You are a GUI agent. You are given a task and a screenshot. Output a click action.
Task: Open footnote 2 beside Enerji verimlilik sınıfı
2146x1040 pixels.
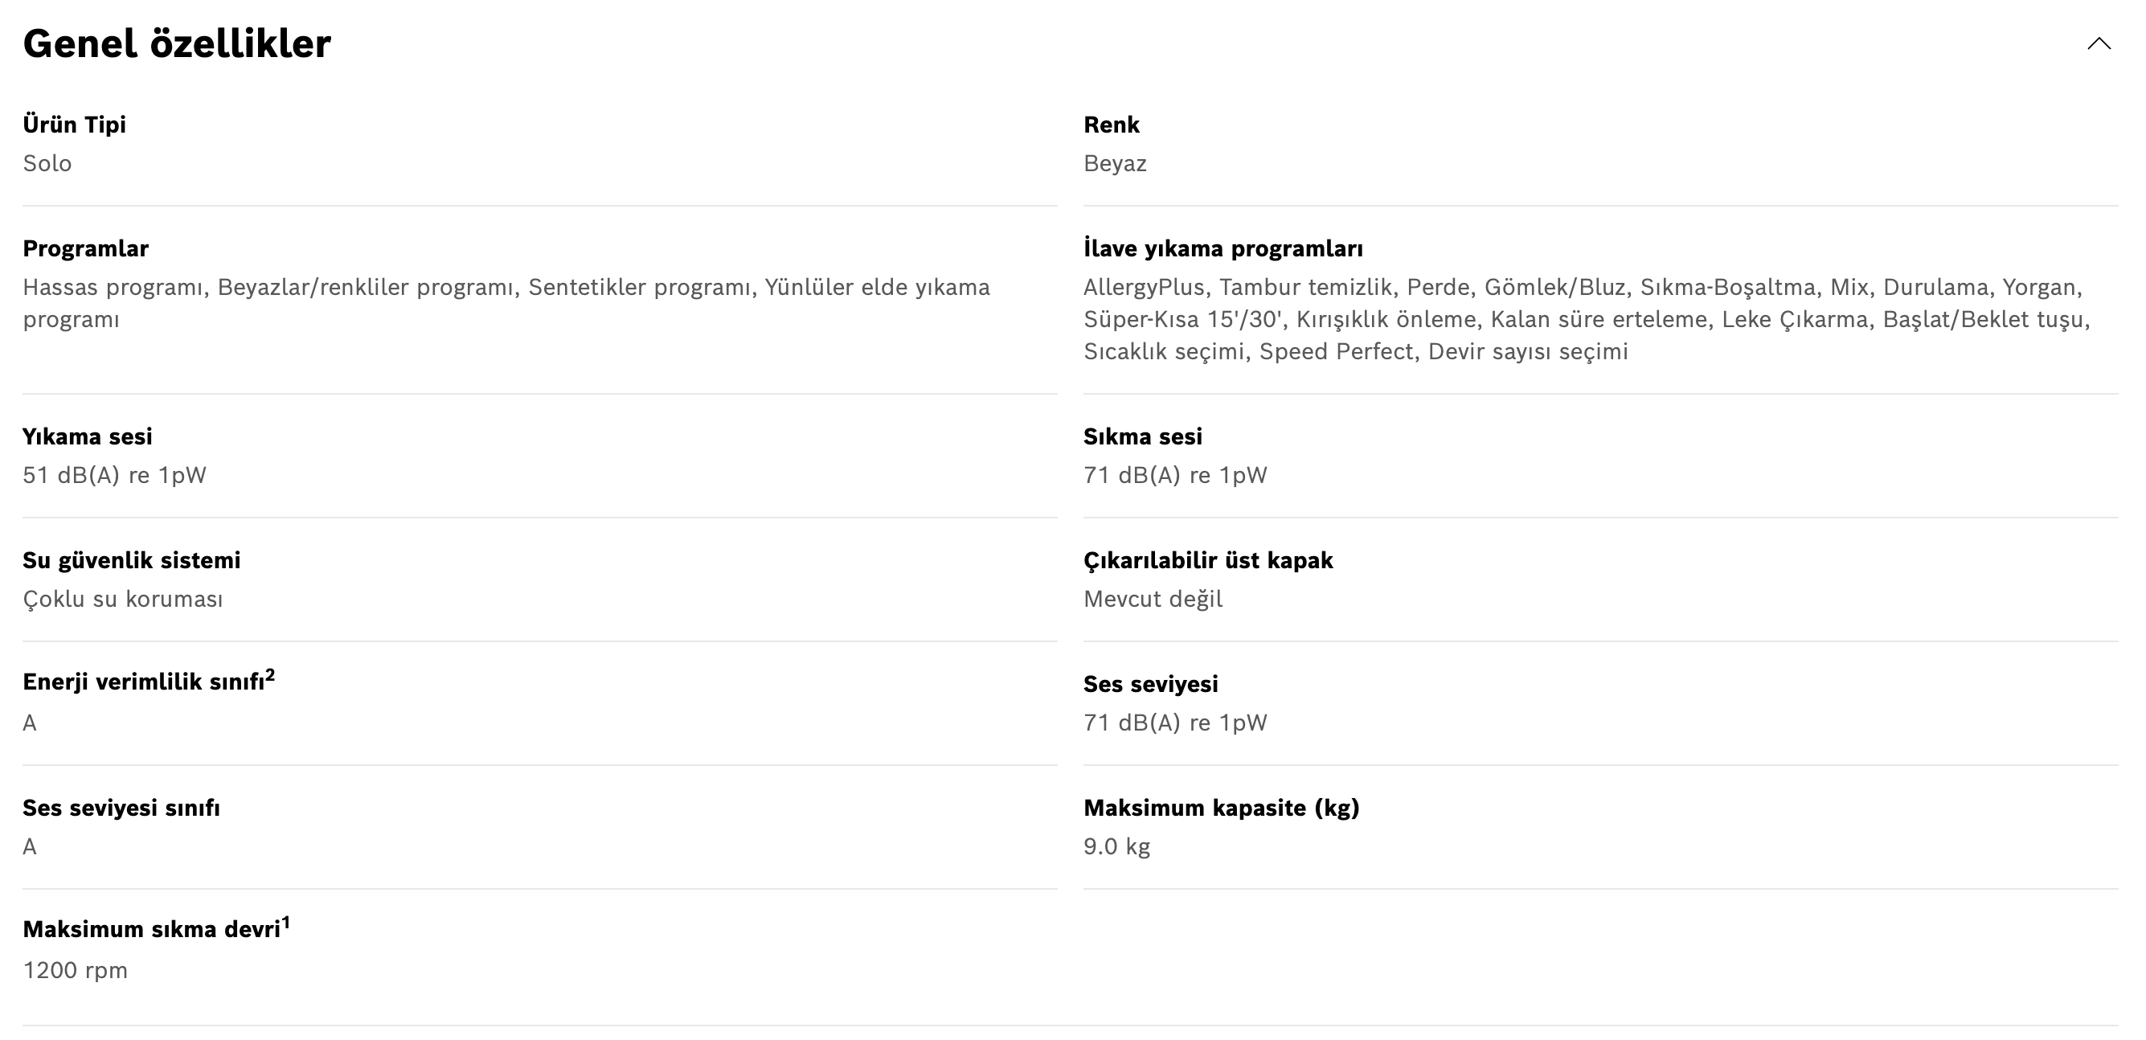tap(270, 674)
